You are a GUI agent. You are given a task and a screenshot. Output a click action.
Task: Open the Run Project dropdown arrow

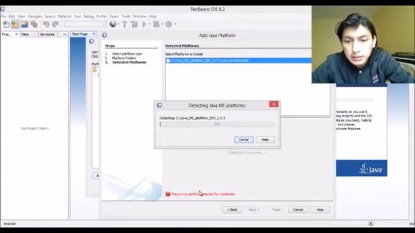[x=150, y=24]
